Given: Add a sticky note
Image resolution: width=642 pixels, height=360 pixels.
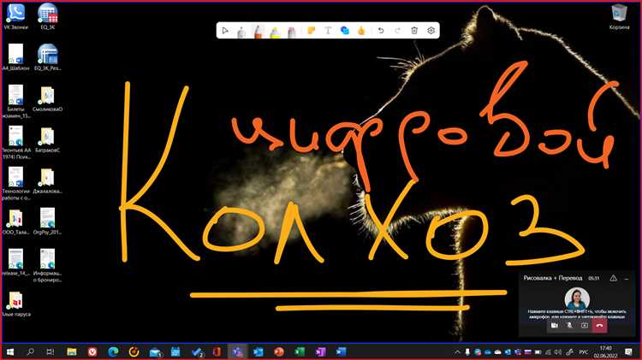Looking at the screenshot, I should click(x=312, y=31).
